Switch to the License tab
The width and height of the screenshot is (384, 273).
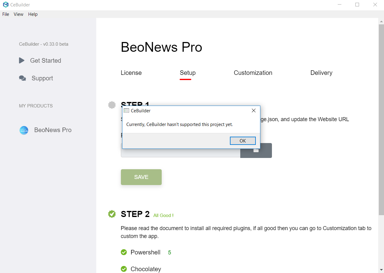click(x=131, y=73)
